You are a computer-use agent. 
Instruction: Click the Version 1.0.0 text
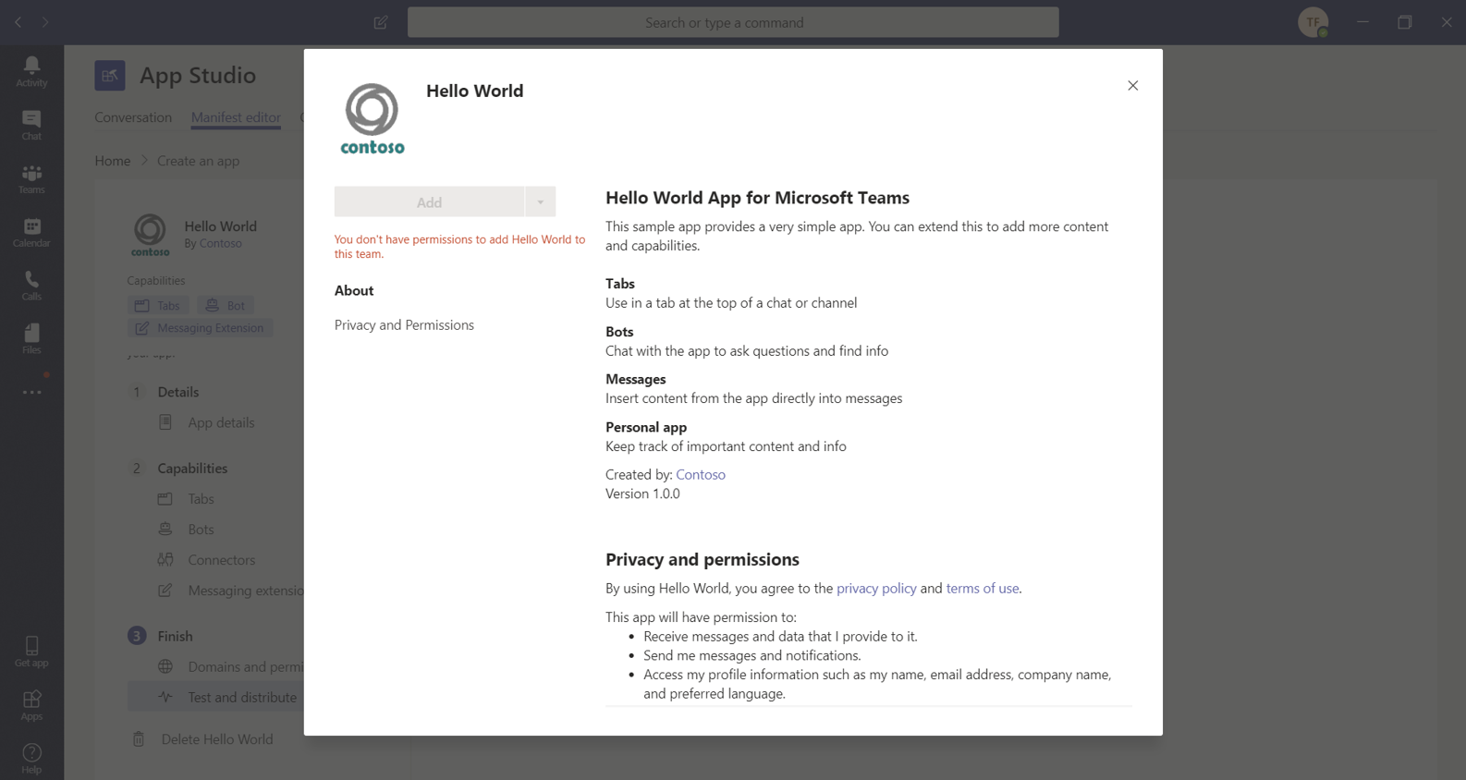pyautogui.click(x=642, y=494)
